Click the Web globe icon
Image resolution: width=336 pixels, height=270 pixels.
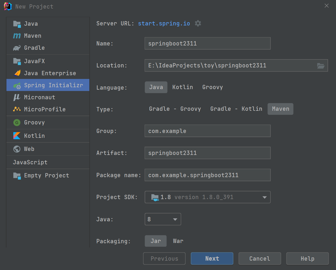pyautogui.click(x=17, y=149)
